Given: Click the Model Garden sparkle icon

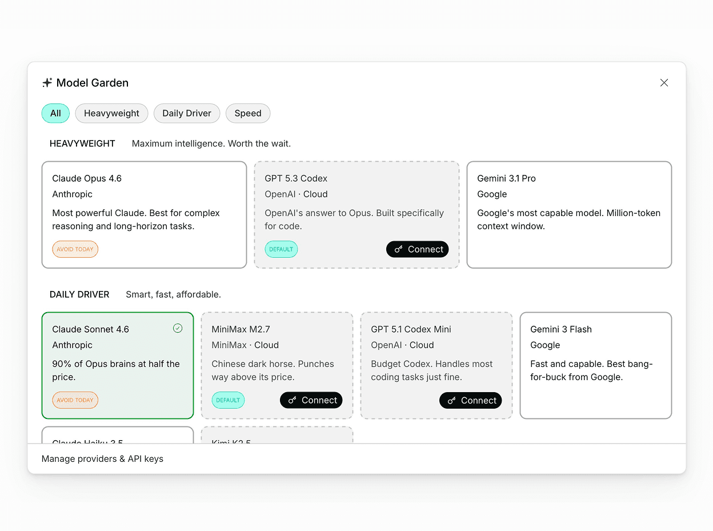Looking at the screenshot, I should pos(47,83).
